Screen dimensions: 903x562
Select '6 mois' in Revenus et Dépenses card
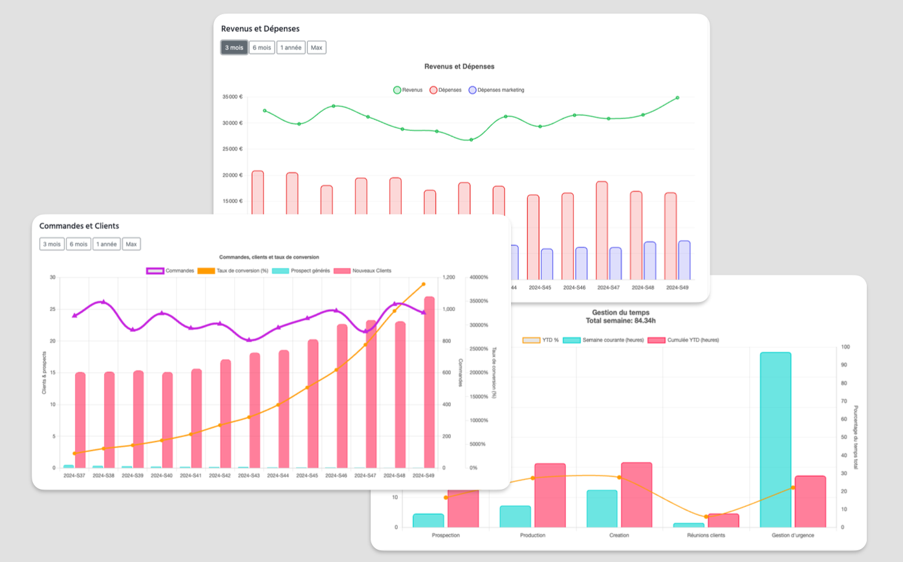[262, 48]
